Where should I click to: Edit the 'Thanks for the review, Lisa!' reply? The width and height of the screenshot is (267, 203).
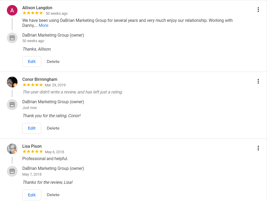32,195
